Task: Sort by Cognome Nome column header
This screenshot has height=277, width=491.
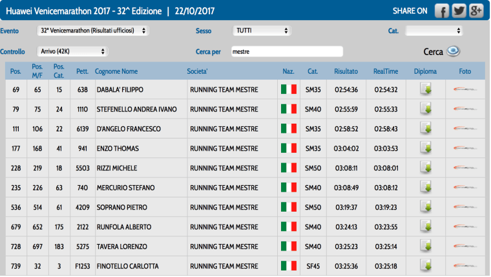Action: click(x=116, y=71)
